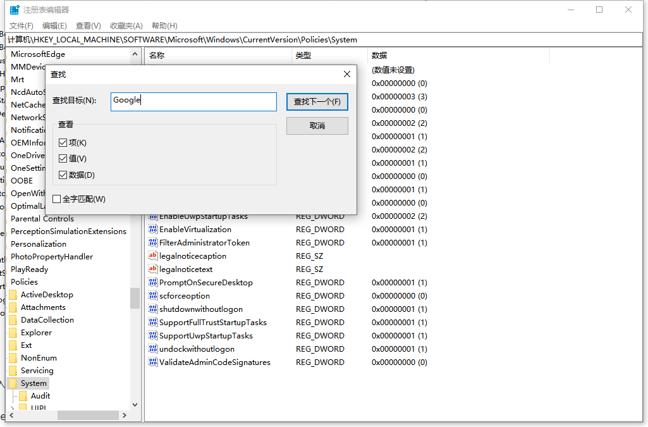Viewport: 648px width, 427px height.
Task: Close the 查找 find dialog
Action: [347, 74]
